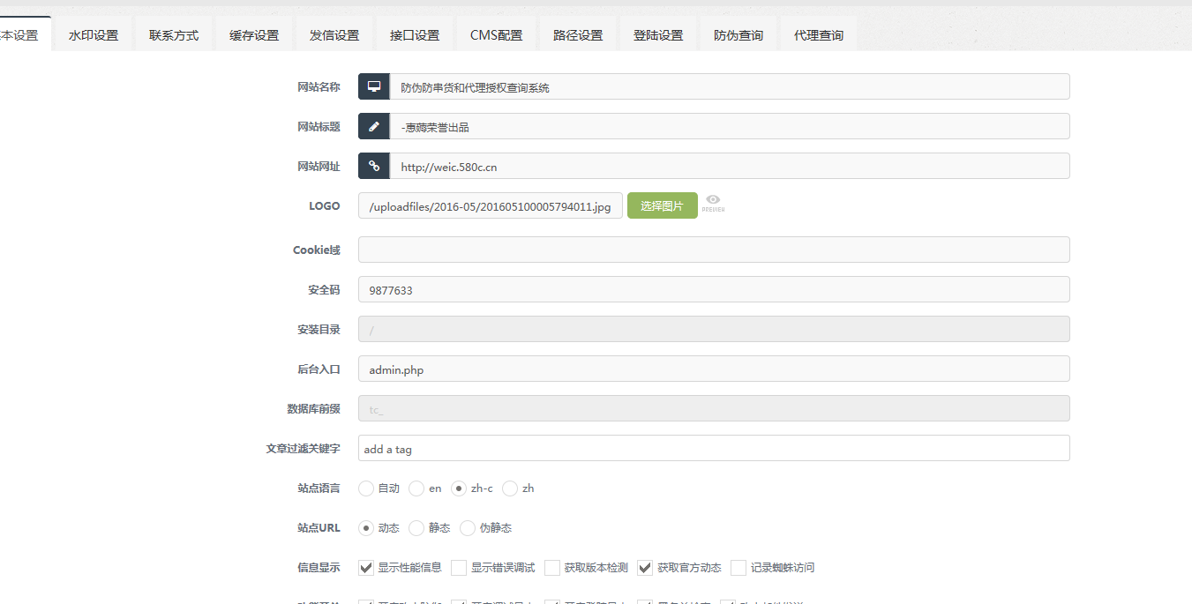Open the 缓存设置 tab
The image size is (1192, 604).
click(x=254, y=35)
